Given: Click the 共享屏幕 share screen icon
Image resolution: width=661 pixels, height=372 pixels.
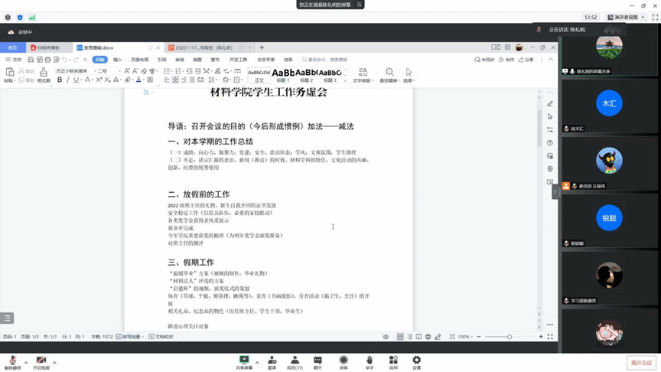Looking at the screenshot, I should pos(244,360).
